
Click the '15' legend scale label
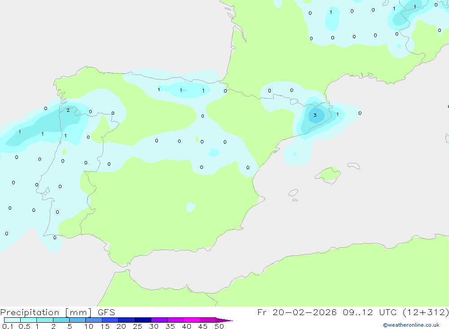coord(105,326)
